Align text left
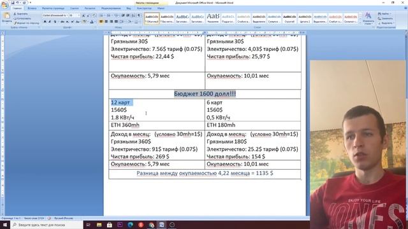This screenshot has width=408, height=229. coord(101,22)
